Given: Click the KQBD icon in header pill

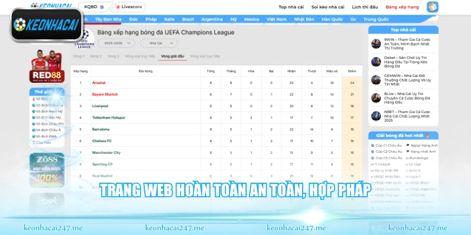Looking at the screenshot, I should (x=101, y=7).
